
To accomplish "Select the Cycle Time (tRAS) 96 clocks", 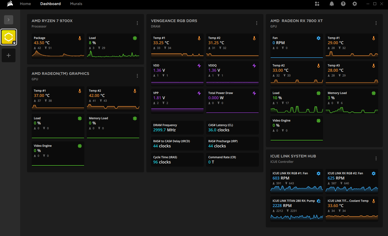I will (162, 162).
